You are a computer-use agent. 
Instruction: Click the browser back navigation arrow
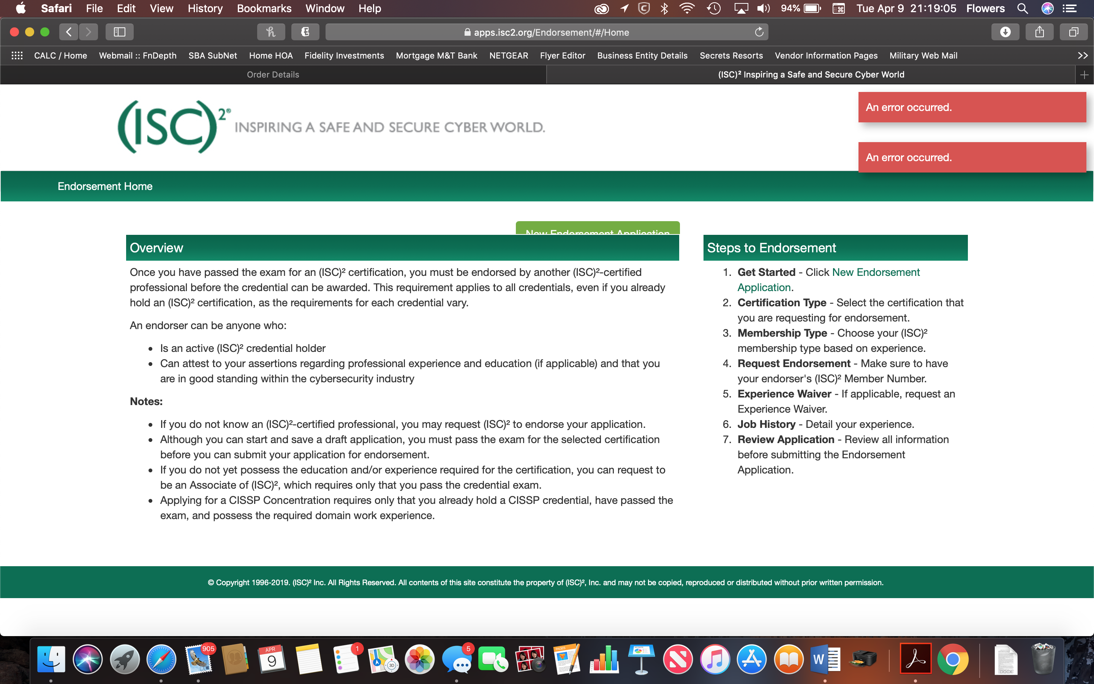pyautogui.click(x=69, y=32)
